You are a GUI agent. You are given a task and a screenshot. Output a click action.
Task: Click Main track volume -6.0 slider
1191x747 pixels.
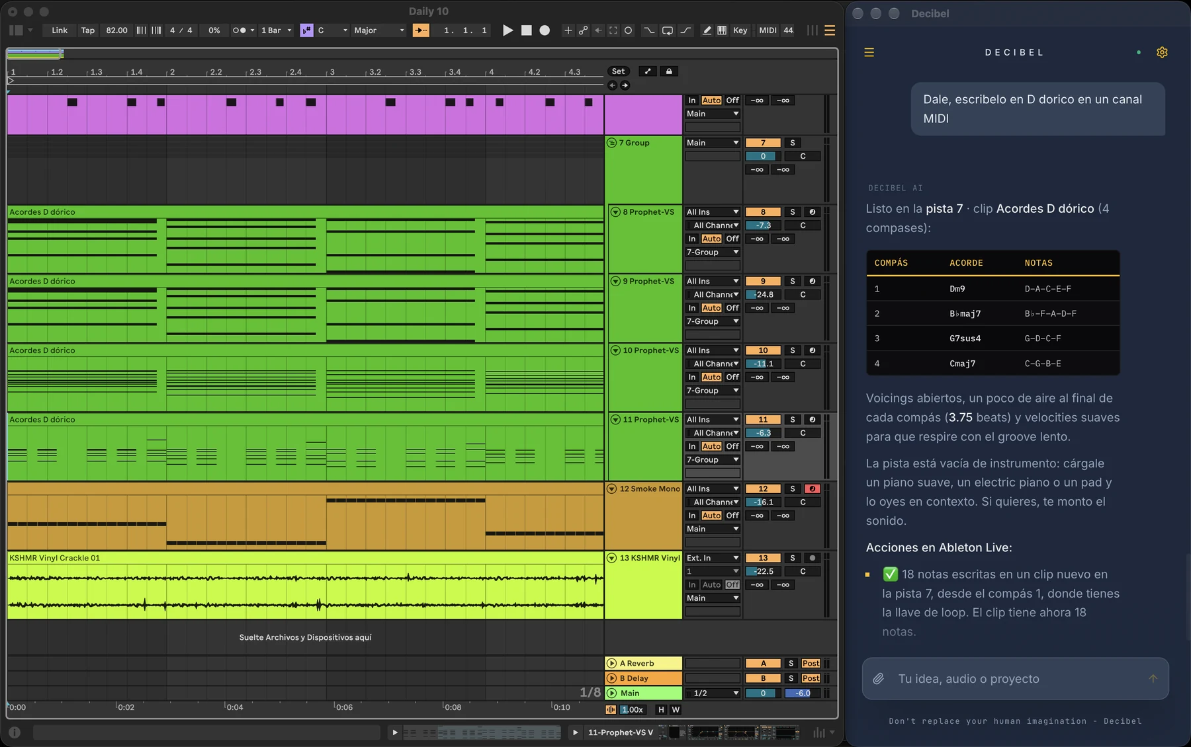(x=803, y=693)
